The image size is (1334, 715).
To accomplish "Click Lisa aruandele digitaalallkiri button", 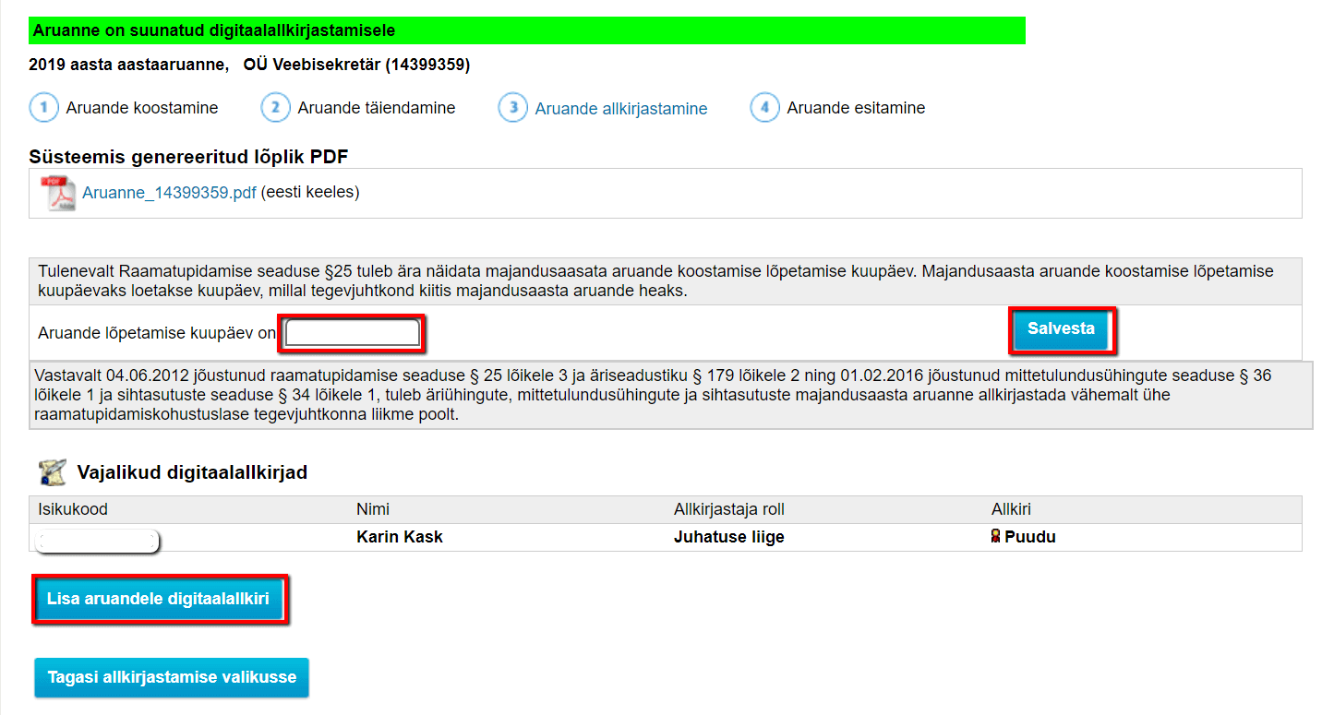I will 158,600.
